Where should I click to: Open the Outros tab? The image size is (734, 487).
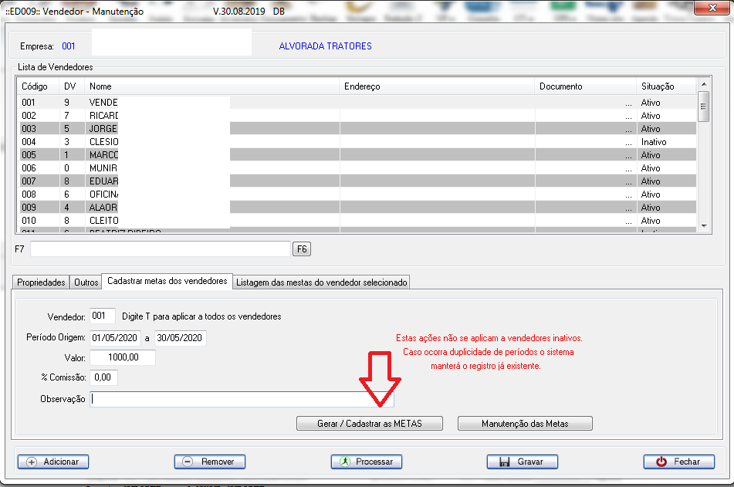tap(86, 282)
